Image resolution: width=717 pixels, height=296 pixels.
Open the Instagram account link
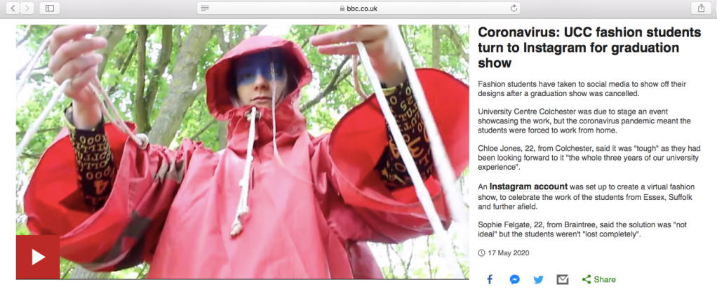tap(528, 187)
